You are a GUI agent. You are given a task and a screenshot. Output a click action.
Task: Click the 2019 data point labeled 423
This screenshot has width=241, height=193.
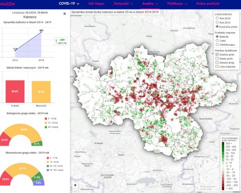point(41,32)
